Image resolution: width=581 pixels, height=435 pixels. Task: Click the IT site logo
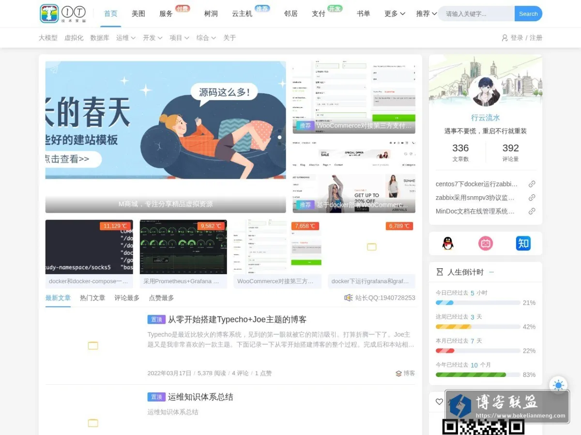tap(63, 14)
